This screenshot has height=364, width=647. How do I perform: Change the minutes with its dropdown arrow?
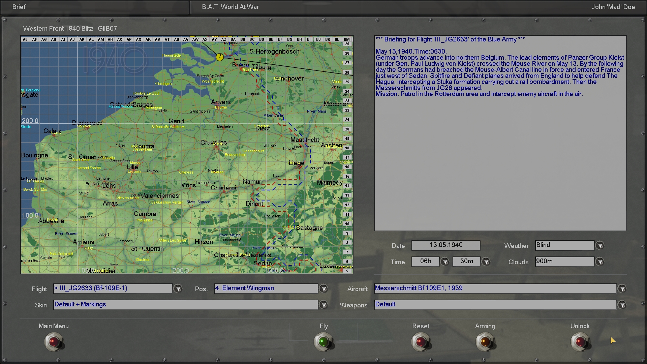[486, 262]
